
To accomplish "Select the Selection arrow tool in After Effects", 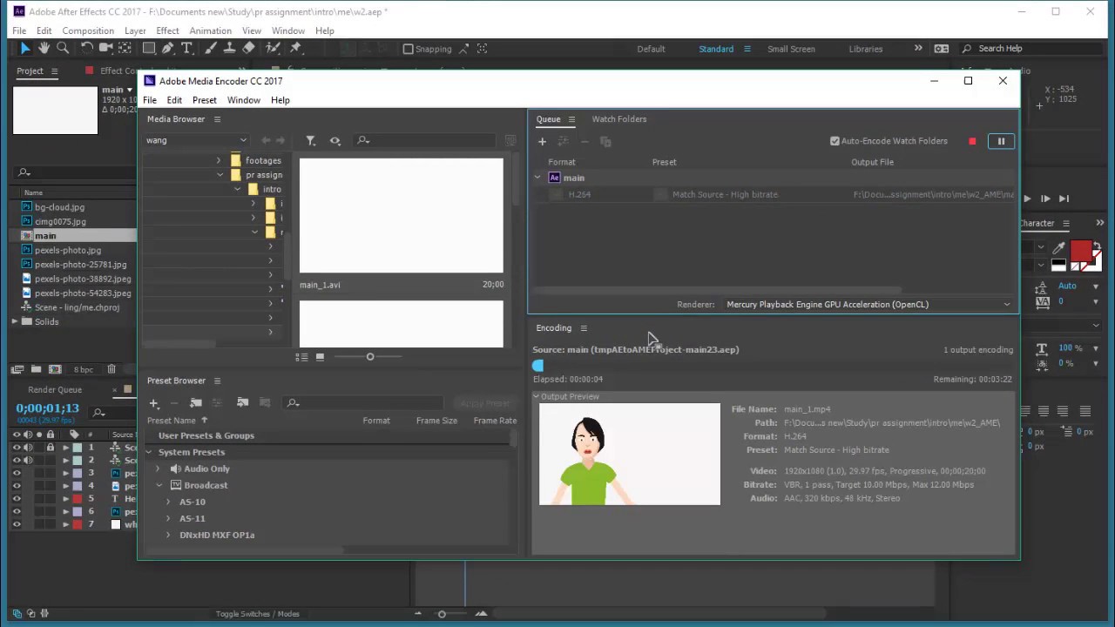I will [x=24, y=49].
